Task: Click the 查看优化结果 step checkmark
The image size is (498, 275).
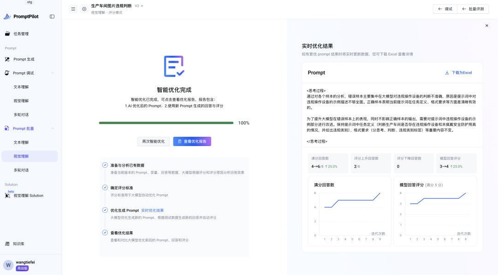Action: (105, 233)
